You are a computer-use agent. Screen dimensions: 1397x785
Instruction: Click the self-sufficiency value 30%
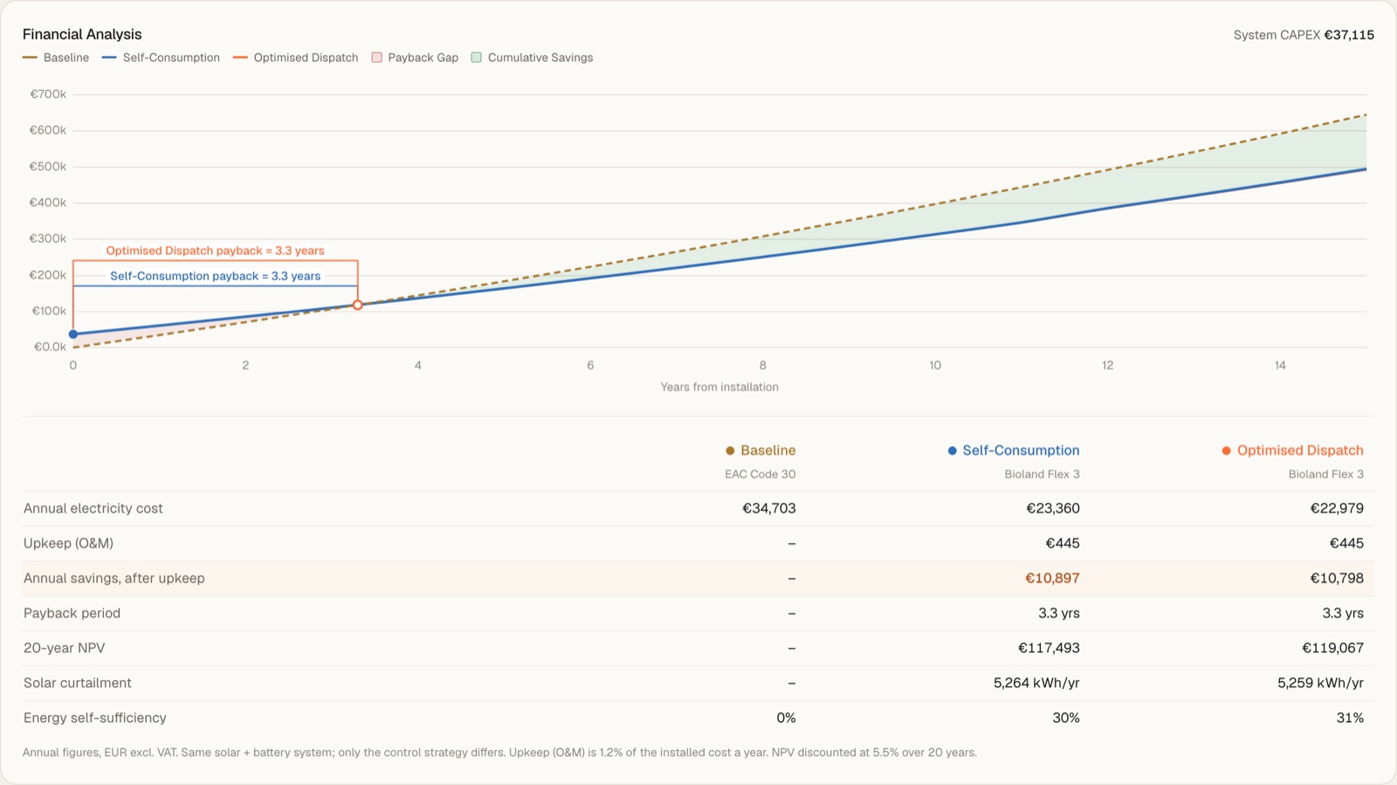coord(1066,718)
